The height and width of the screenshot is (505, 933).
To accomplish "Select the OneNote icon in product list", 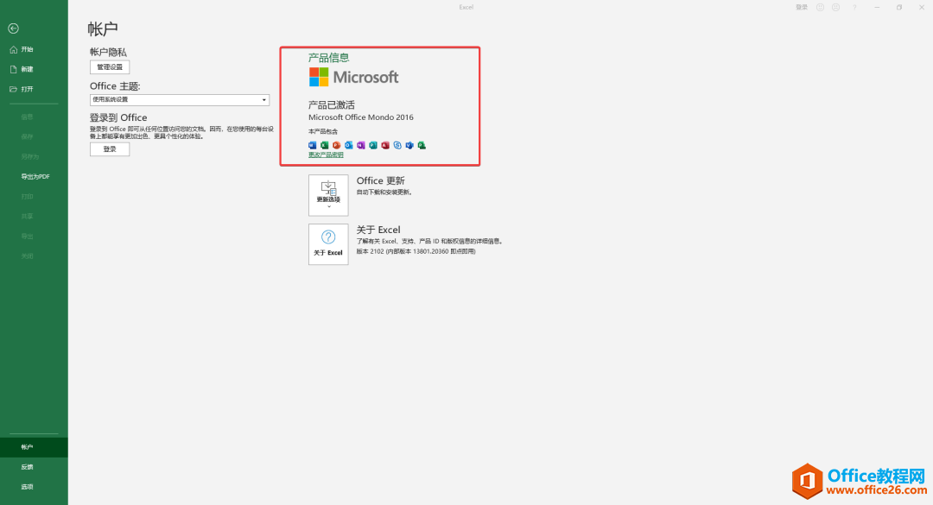I will [360, 145].
